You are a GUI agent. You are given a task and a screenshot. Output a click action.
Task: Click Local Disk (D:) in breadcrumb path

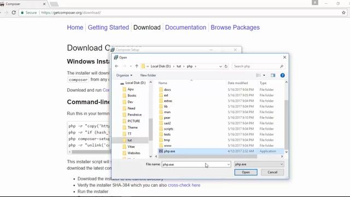click(160, 66)
